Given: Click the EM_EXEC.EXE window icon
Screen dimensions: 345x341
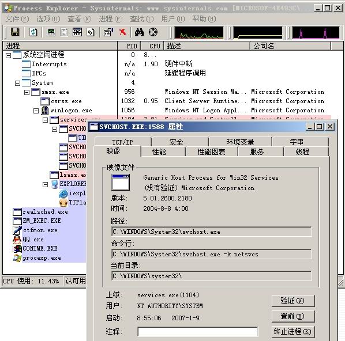Looking at the screenshot, I should (x=17, y=221).
